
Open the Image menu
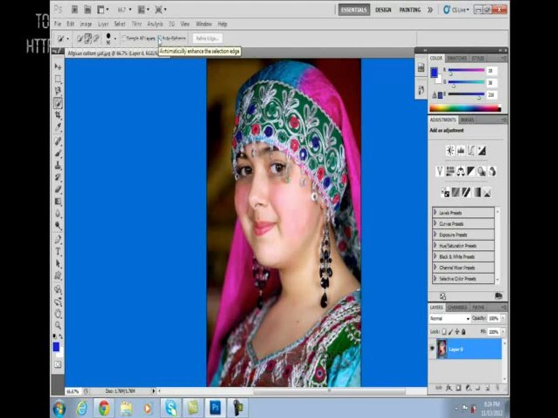tap(86, 24)
